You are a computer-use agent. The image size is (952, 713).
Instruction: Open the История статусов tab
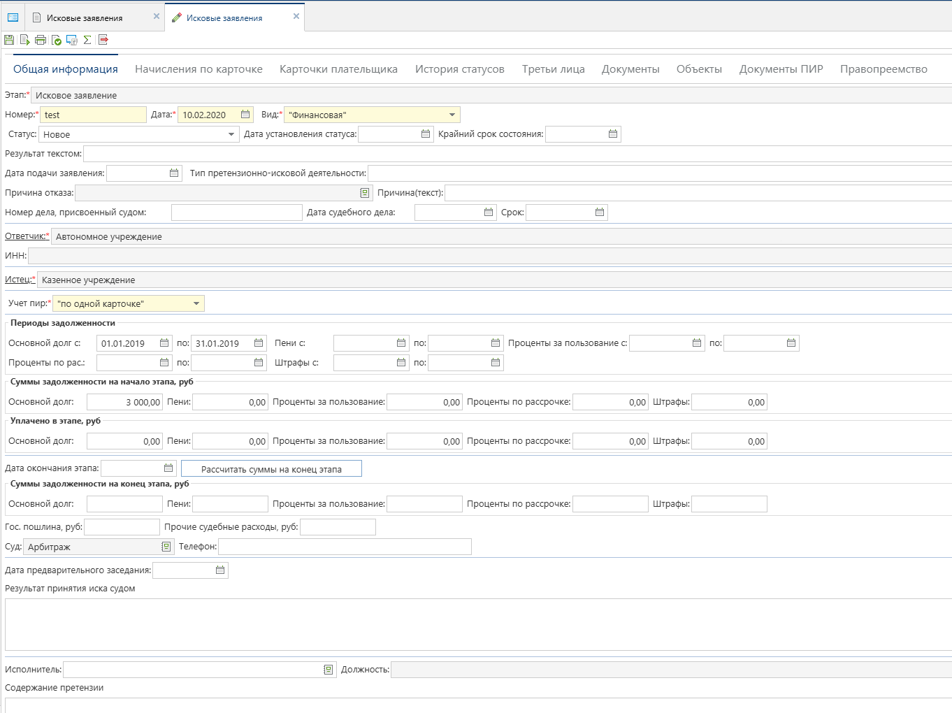(460, 69)
